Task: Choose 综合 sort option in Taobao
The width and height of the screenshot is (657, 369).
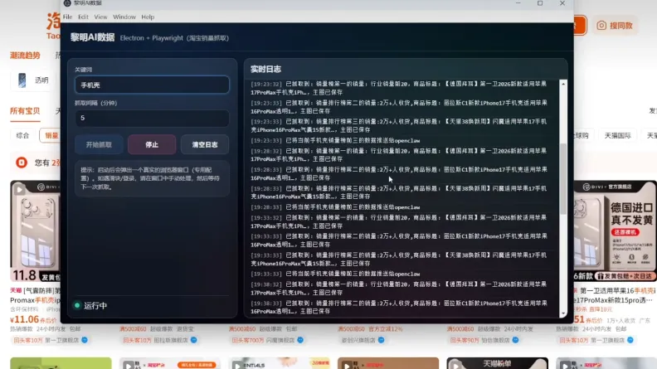Action: [x=22, y=135]
